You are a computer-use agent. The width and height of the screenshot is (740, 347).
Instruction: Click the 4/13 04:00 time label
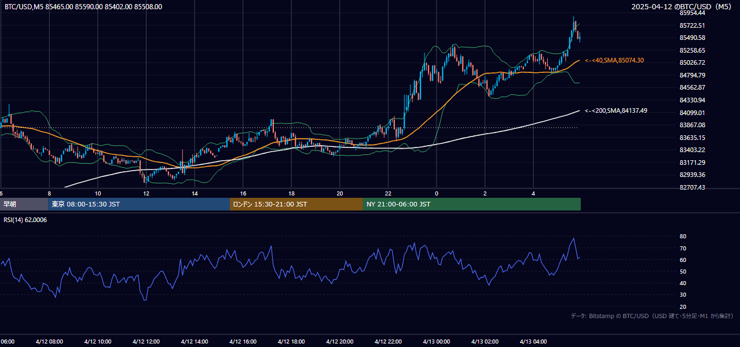534,342
